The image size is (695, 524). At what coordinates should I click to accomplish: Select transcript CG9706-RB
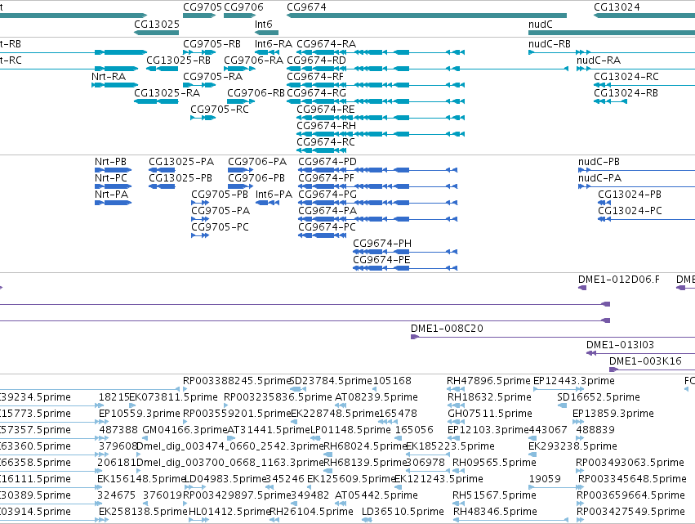256,93
